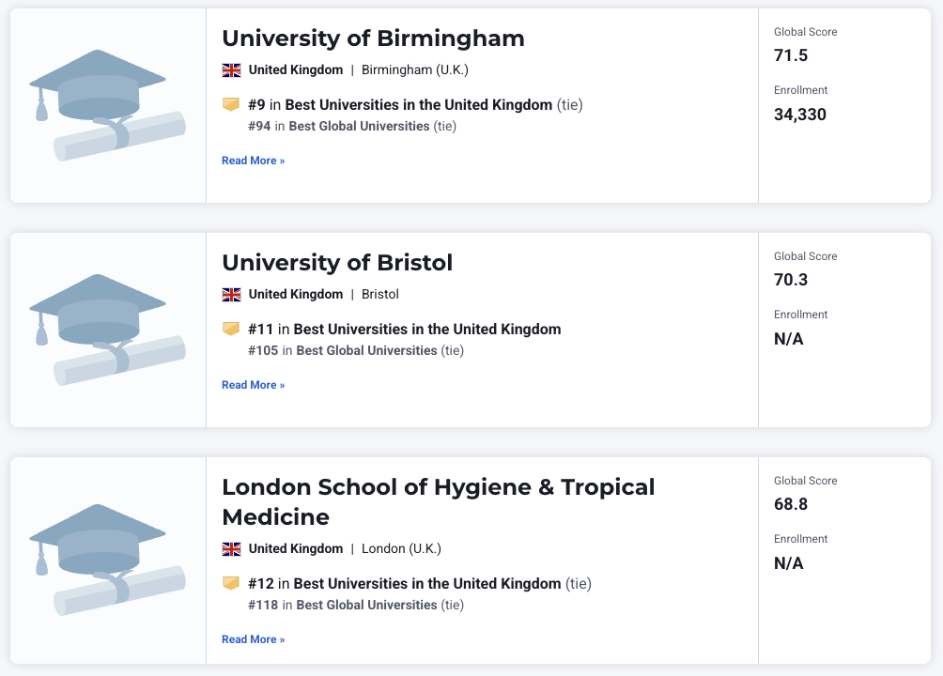
Task: Click UK flag icon on Bristol card
Action: (231, 294)
